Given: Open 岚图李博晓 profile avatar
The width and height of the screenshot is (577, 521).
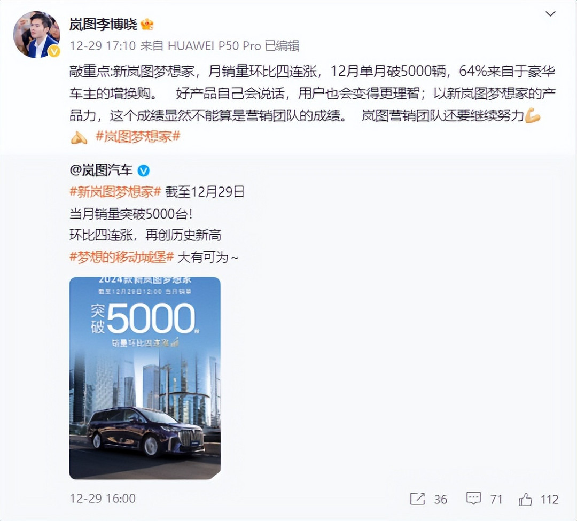Looking at the screenshot, I should point(36,34).
